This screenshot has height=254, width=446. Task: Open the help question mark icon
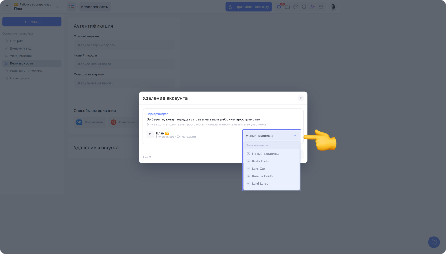point(296,7)
